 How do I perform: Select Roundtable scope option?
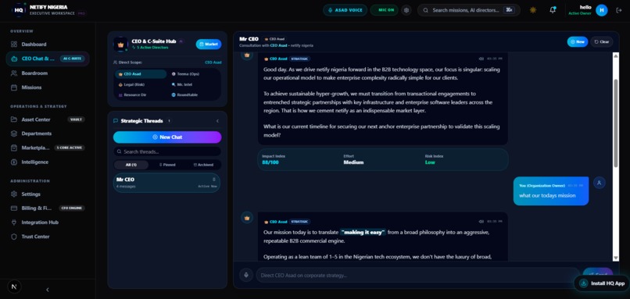tap(184, 95)
